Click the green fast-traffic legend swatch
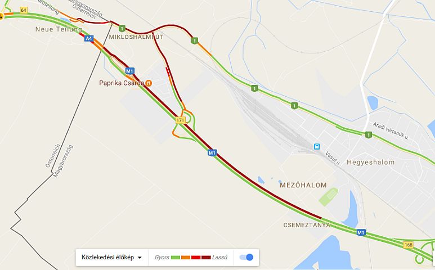Screen dimensions: 435x270 pyautogui.click(x=176, y=258)
